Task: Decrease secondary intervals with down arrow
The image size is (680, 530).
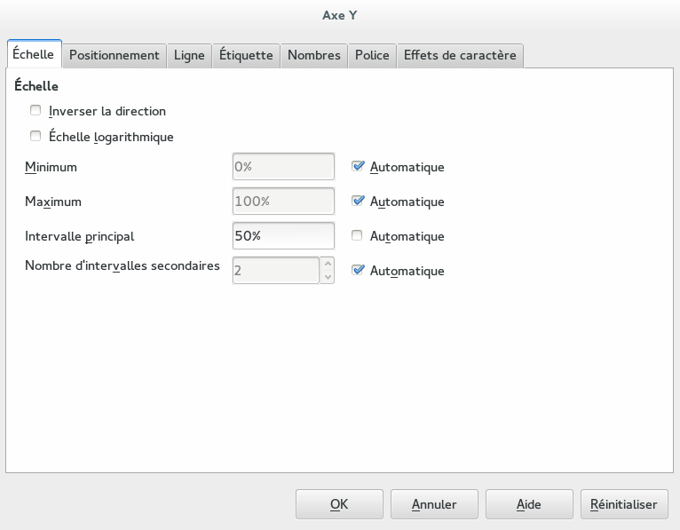Action: point(328,277)
